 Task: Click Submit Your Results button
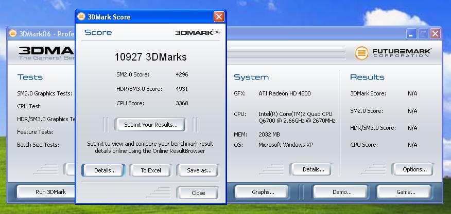pyautogui.click(x=150, y=125)
